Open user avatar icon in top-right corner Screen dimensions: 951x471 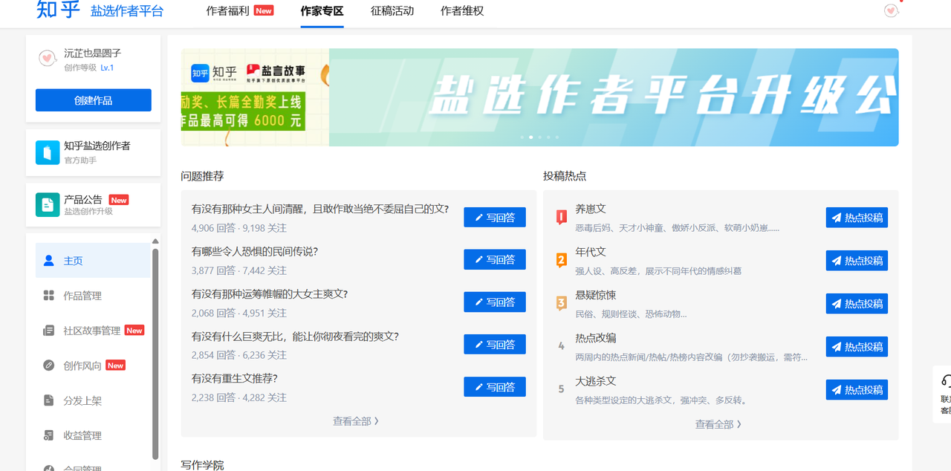coord(891,10)
